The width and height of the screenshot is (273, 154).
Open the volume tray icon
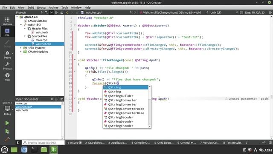click(261, 150)
